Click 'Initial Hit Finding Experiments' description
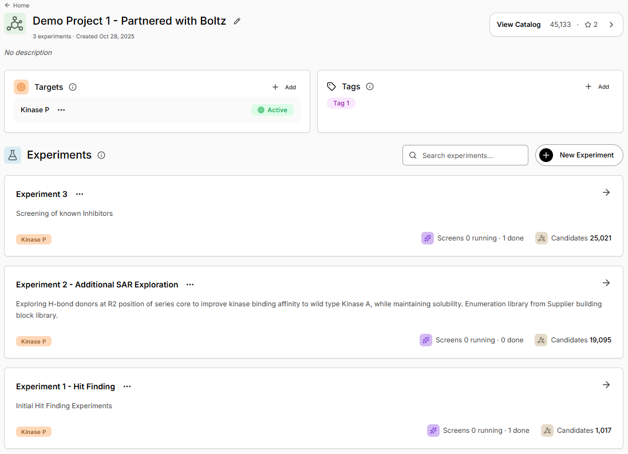The height and width of the screenshot is (454, 628). tap(64, 405)
